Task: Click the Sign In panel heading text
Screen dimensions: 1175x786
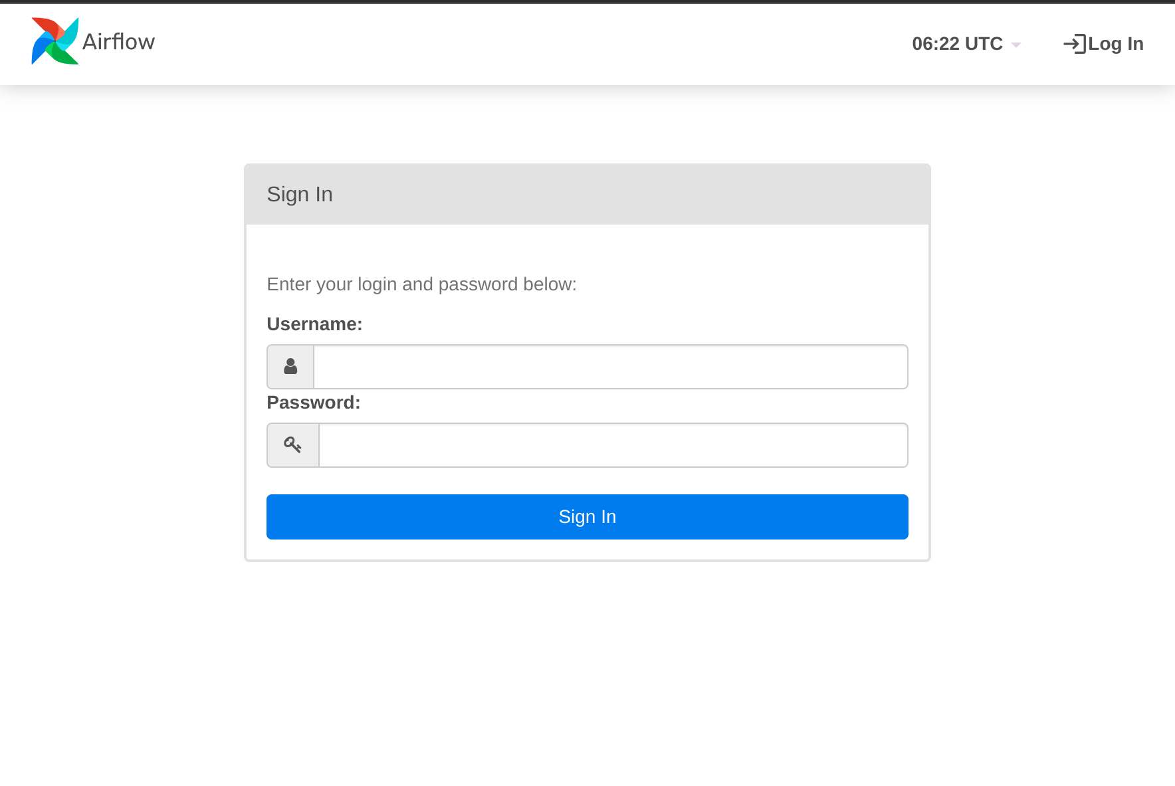Action: tap(300, 194)
